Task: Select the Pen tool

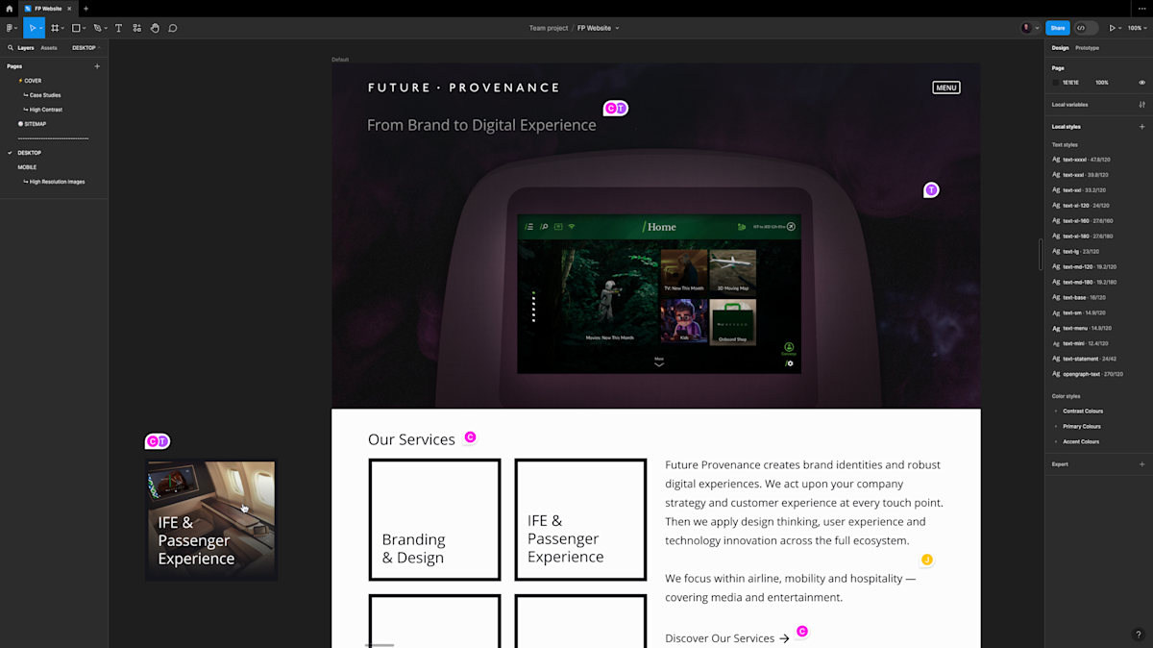Action: 97,28
